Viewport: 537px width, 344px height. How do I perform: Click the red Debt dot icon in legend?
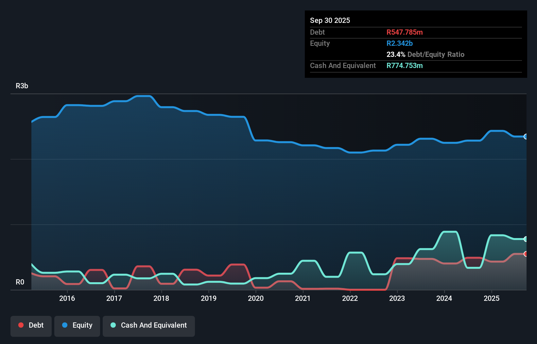coord(21,325)
